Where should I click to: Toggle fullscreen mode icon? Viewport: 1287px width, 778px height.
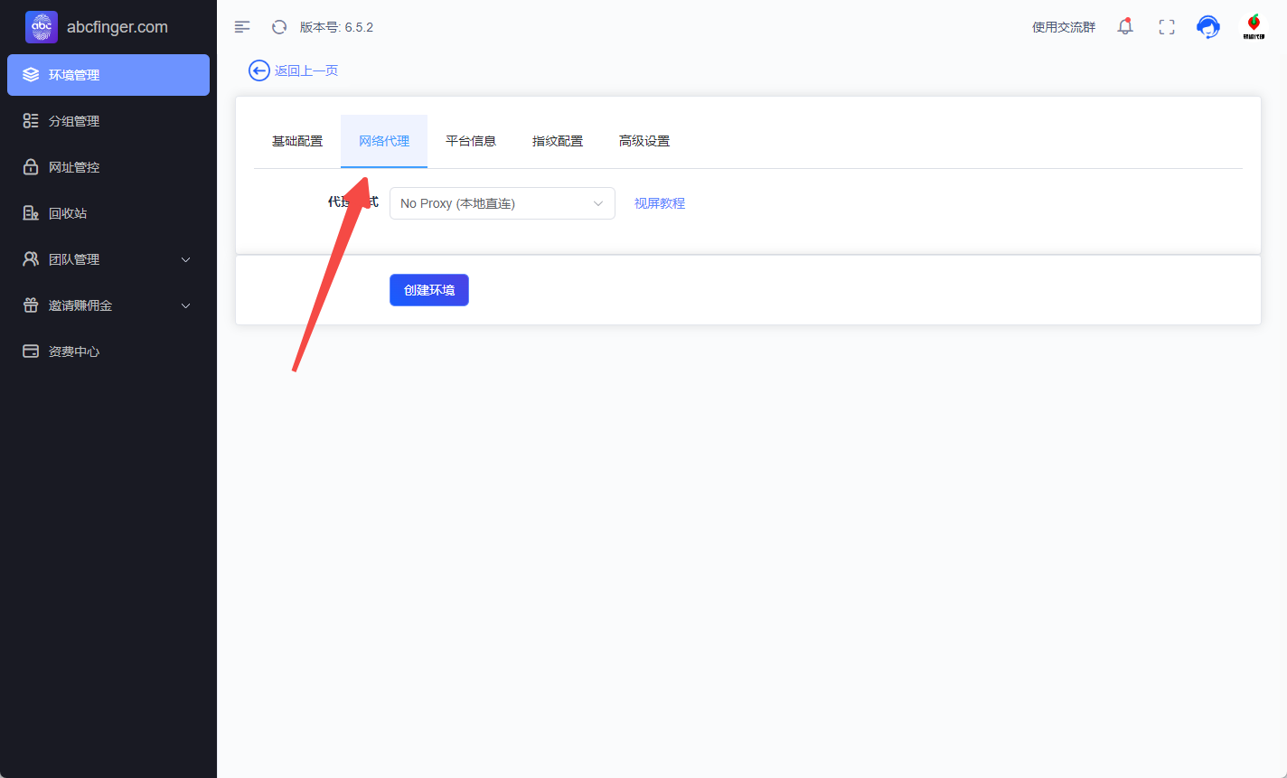1167,27
